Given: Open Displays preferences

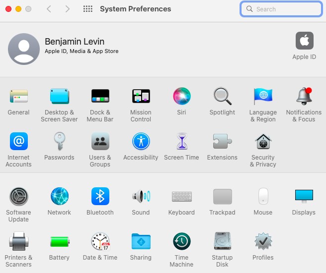Looking at the screenshot, I should [x=304, y=196].
